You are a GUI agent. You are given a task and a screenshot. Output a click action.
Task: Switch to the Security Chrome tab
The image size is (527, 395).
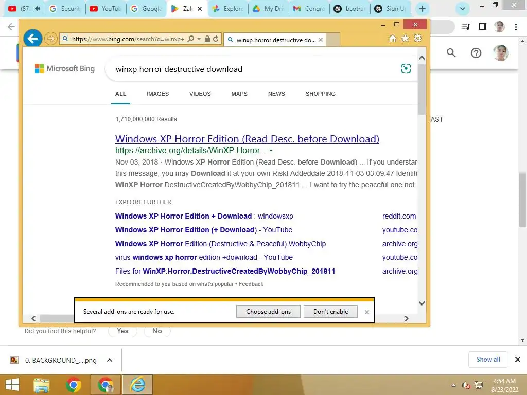65,9
